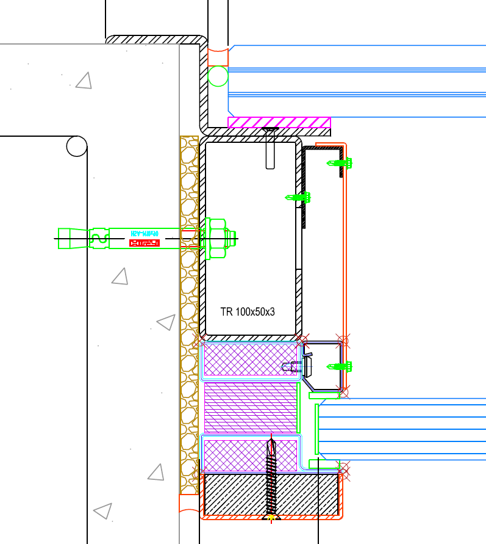Select the magenta hatched plate under glazing
Screen dimensions: 486x544
pyautogui.click(x=279, y=123)
